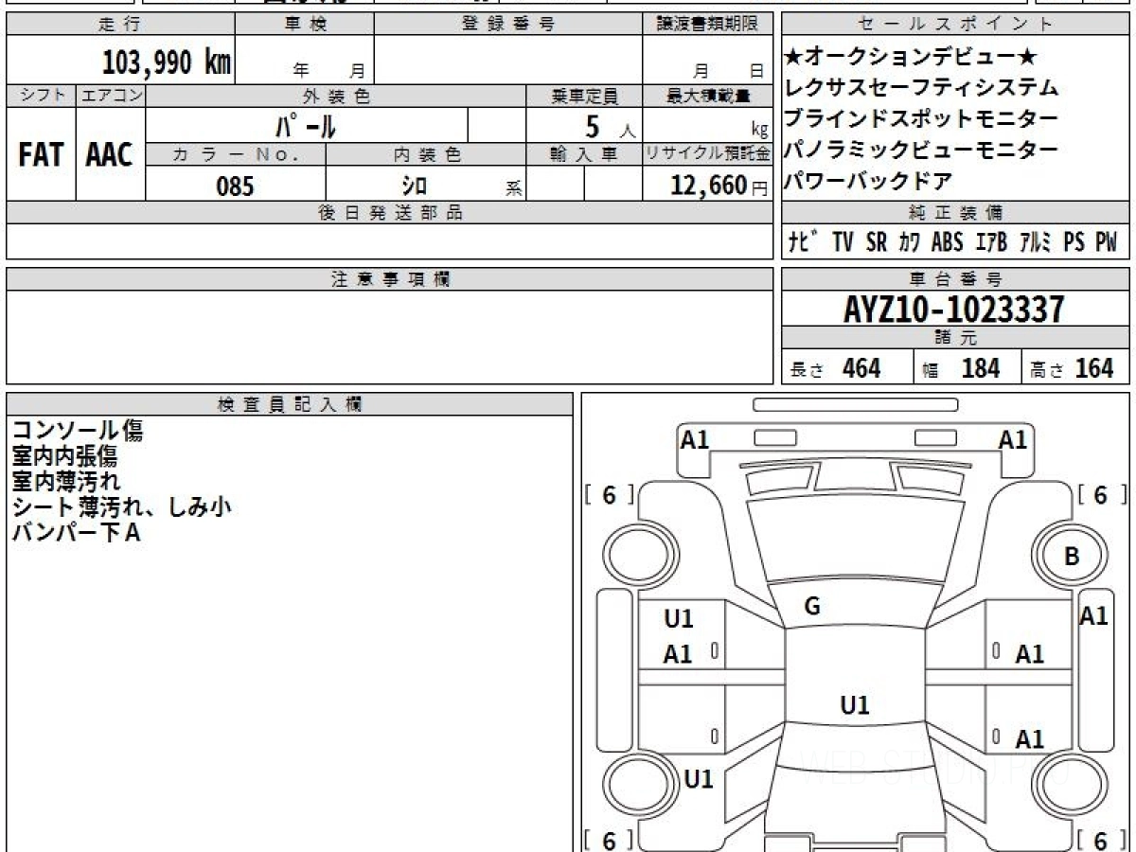1136x852 pixels.
Task: Select the 外装色 header
Action: tap(336, 96)
